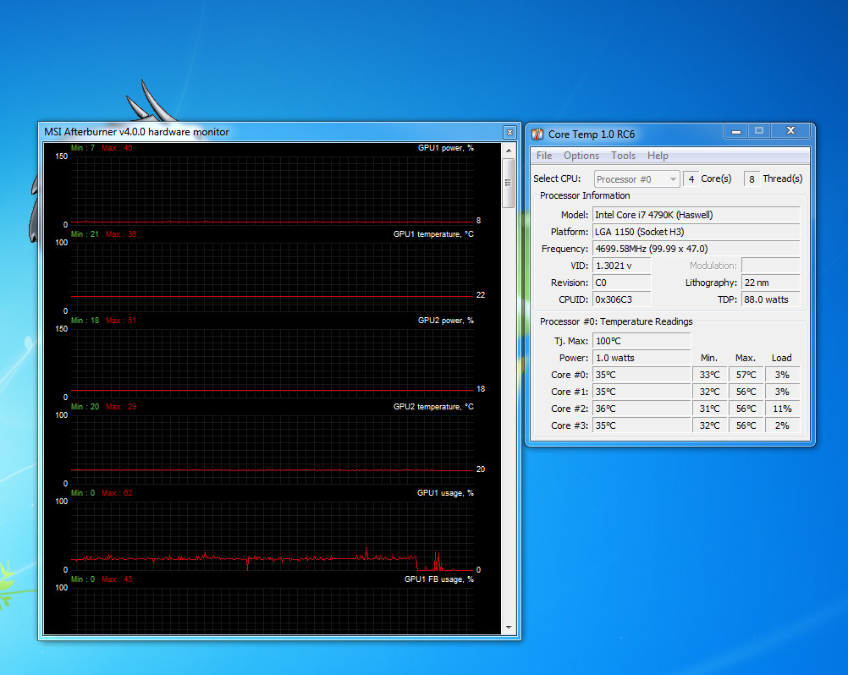The image size is (848, 675).
Task: Close the Core Temp window
Action: pos(790,131)
